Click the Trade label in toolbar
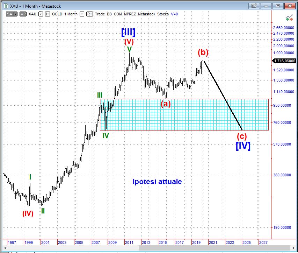The height and width of the screenshot is (253, 298). 100,14
